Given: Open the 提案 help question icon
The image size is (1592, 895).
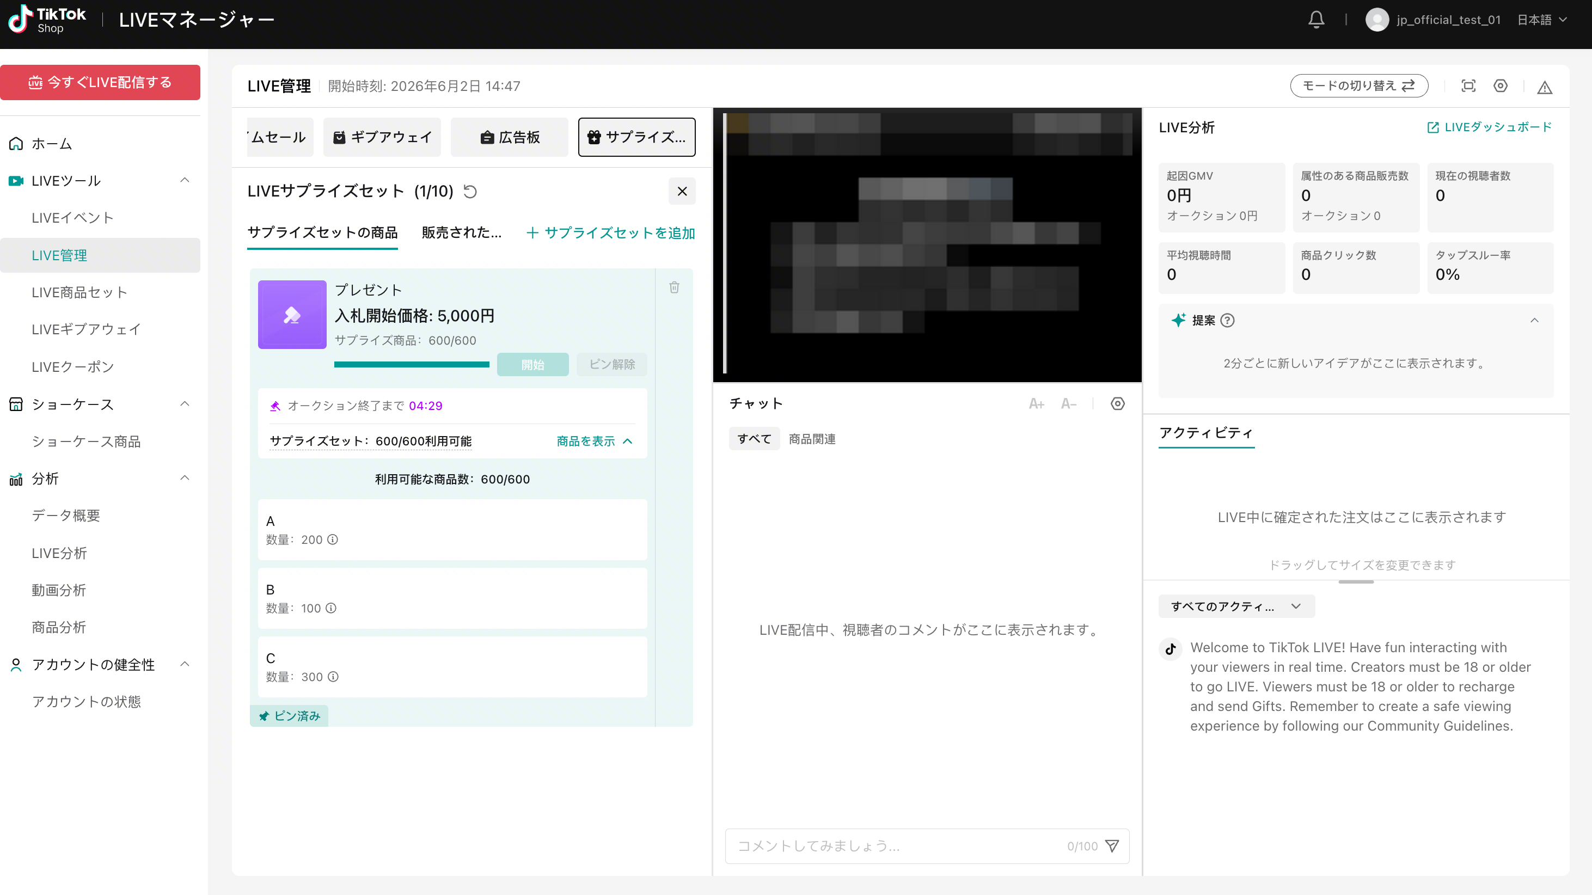Looking at the screenshot, I should (1227, 321).
